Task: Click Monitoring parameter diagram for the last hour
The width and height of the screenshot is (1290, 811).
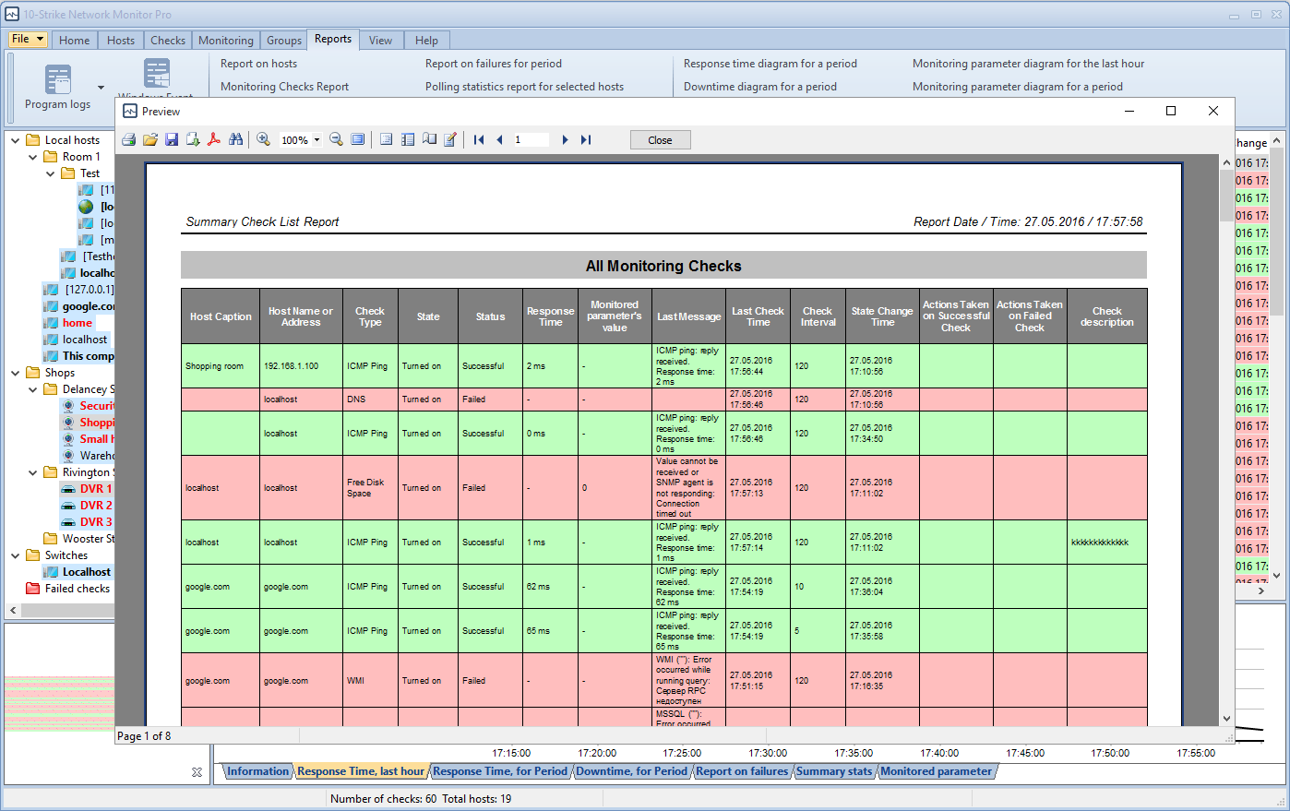Action: point(1028,64)
